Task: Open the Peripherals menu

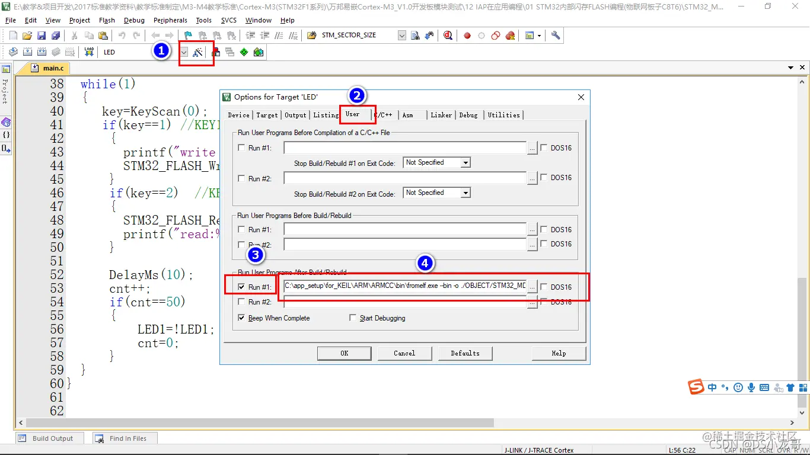Action: point(170,20)
